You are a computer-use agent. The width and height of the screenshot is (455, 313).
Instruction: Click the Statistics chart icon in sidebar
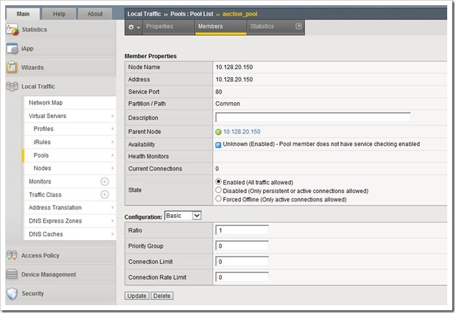point(11,29)
